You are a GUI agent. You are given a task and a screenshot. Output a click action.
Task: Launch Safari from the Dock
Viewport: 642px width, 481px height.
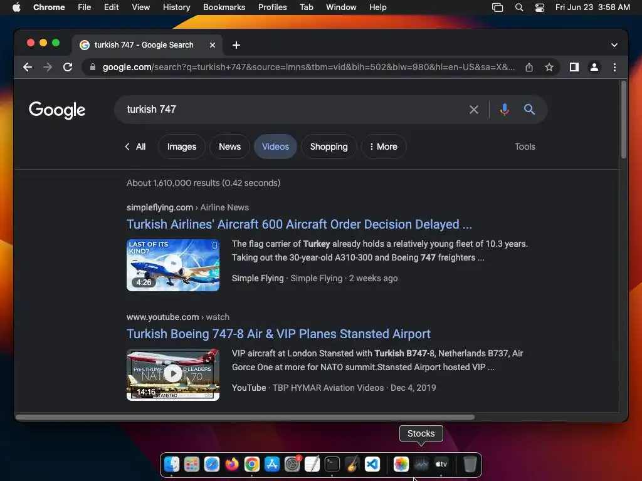coord(212,464)
